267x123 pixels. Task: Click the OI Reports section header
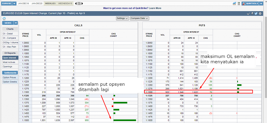click(10, 53)
